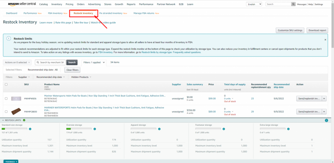Click the search magnifier button in top bar
This screenshot has width=334, height=163.
coord(294,4)
